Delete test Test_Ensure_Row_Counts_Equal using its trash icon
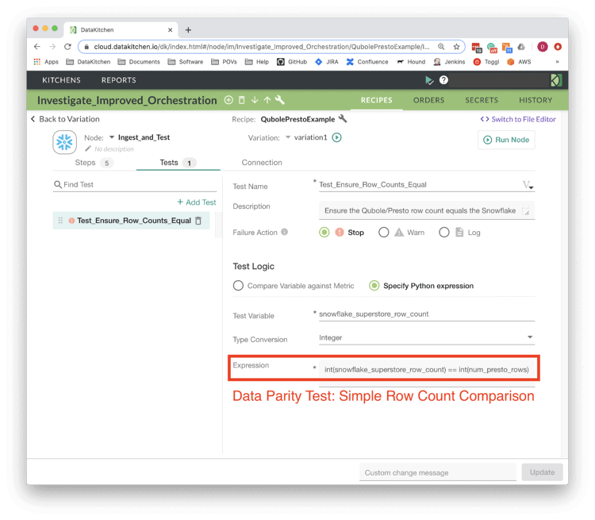This screenshot has width=595, height=520. 198,221
